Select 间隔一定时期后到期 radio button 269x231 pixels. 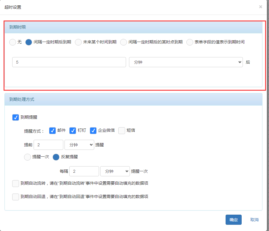(29, 42)
